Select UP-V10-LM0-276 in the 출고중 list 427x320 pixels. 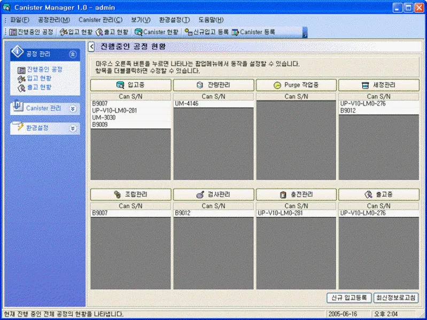tap(378, 213)
